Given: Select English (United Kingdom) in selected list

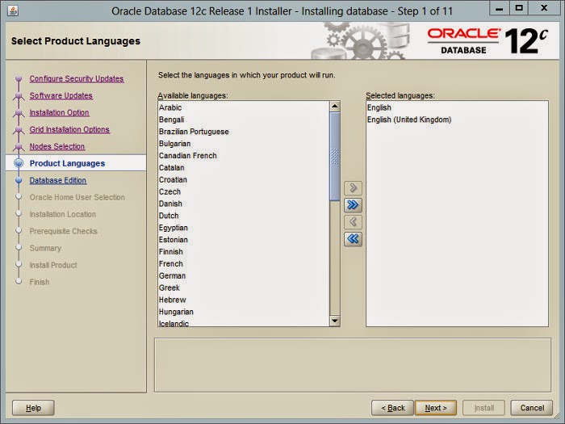Looking at the screenshot, I should click(x=457, y=120).
